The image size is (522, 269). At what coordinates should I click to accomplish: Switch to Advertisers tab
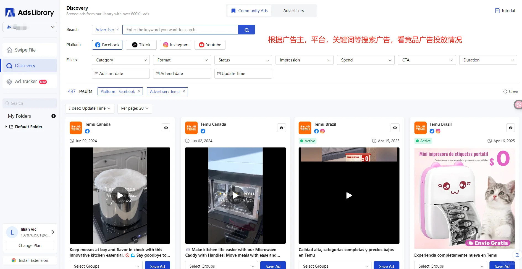pyautogui.click(x=293, y=11)
